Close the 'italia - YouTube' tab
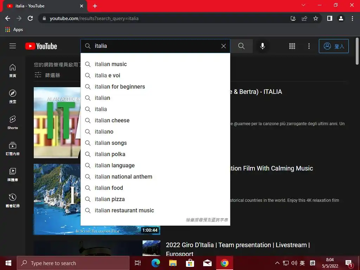360x270 pixels. pos(82,6)
